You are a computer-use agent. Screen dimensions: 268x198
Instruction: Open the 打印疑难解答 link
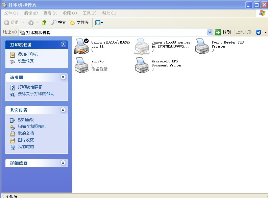pos(30,87)
